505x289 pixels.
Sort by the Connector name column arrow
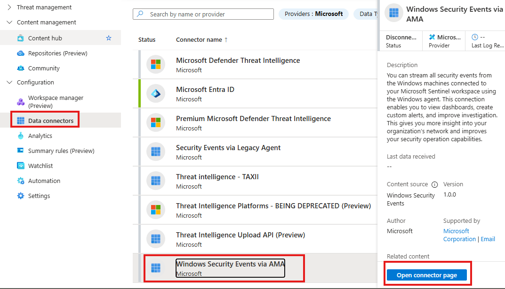click(226, 39)
